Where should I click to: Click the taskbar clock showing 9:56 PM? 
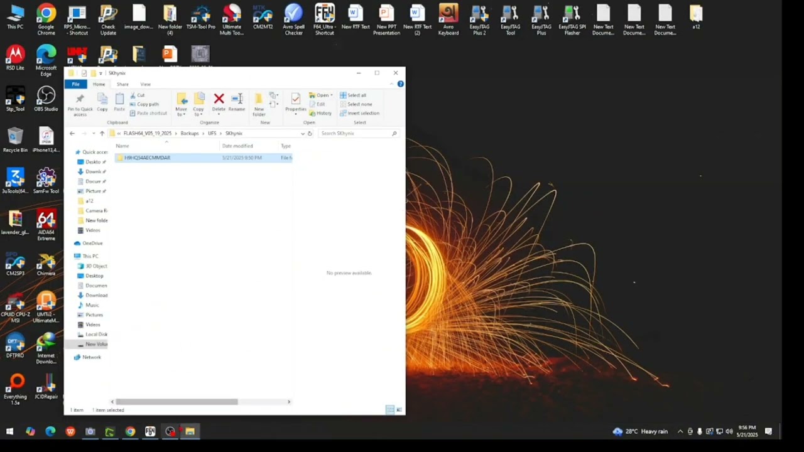click(747, 431)
